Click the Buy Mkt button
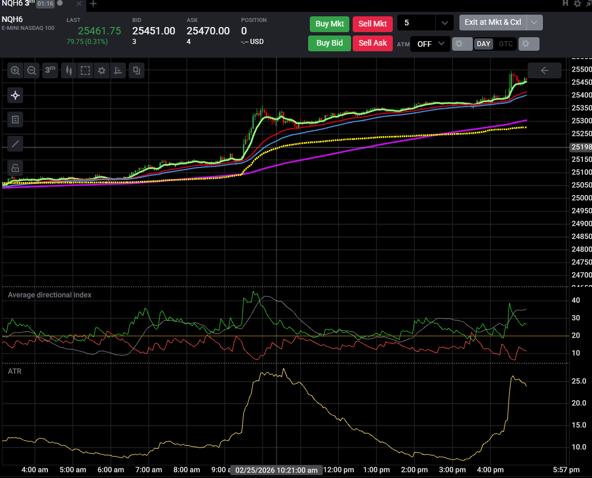Viewport: 592px width, 478px height. (329, 24)
